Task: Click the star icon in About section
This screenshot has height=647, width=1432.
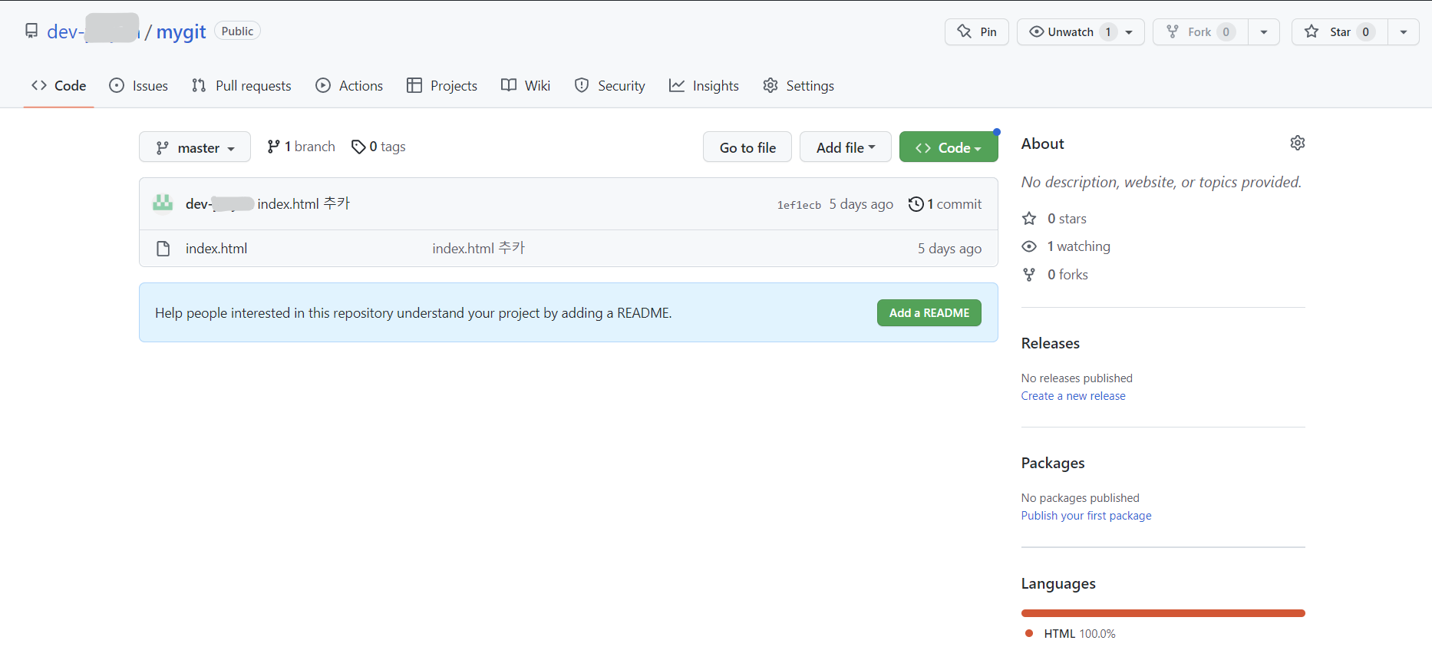Action: [1029, 219]
